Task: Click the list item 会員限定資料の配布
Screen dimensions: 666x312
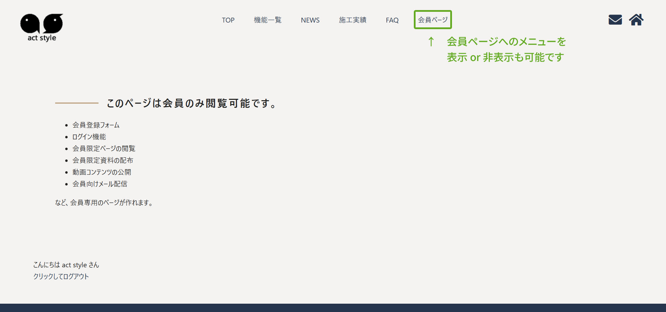Action: click(103, 160)
